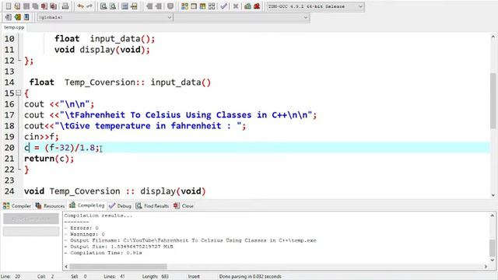This screenshot has width=498, height=280.
Task: Click the Run toolbar icon
Action: [194, 6]
